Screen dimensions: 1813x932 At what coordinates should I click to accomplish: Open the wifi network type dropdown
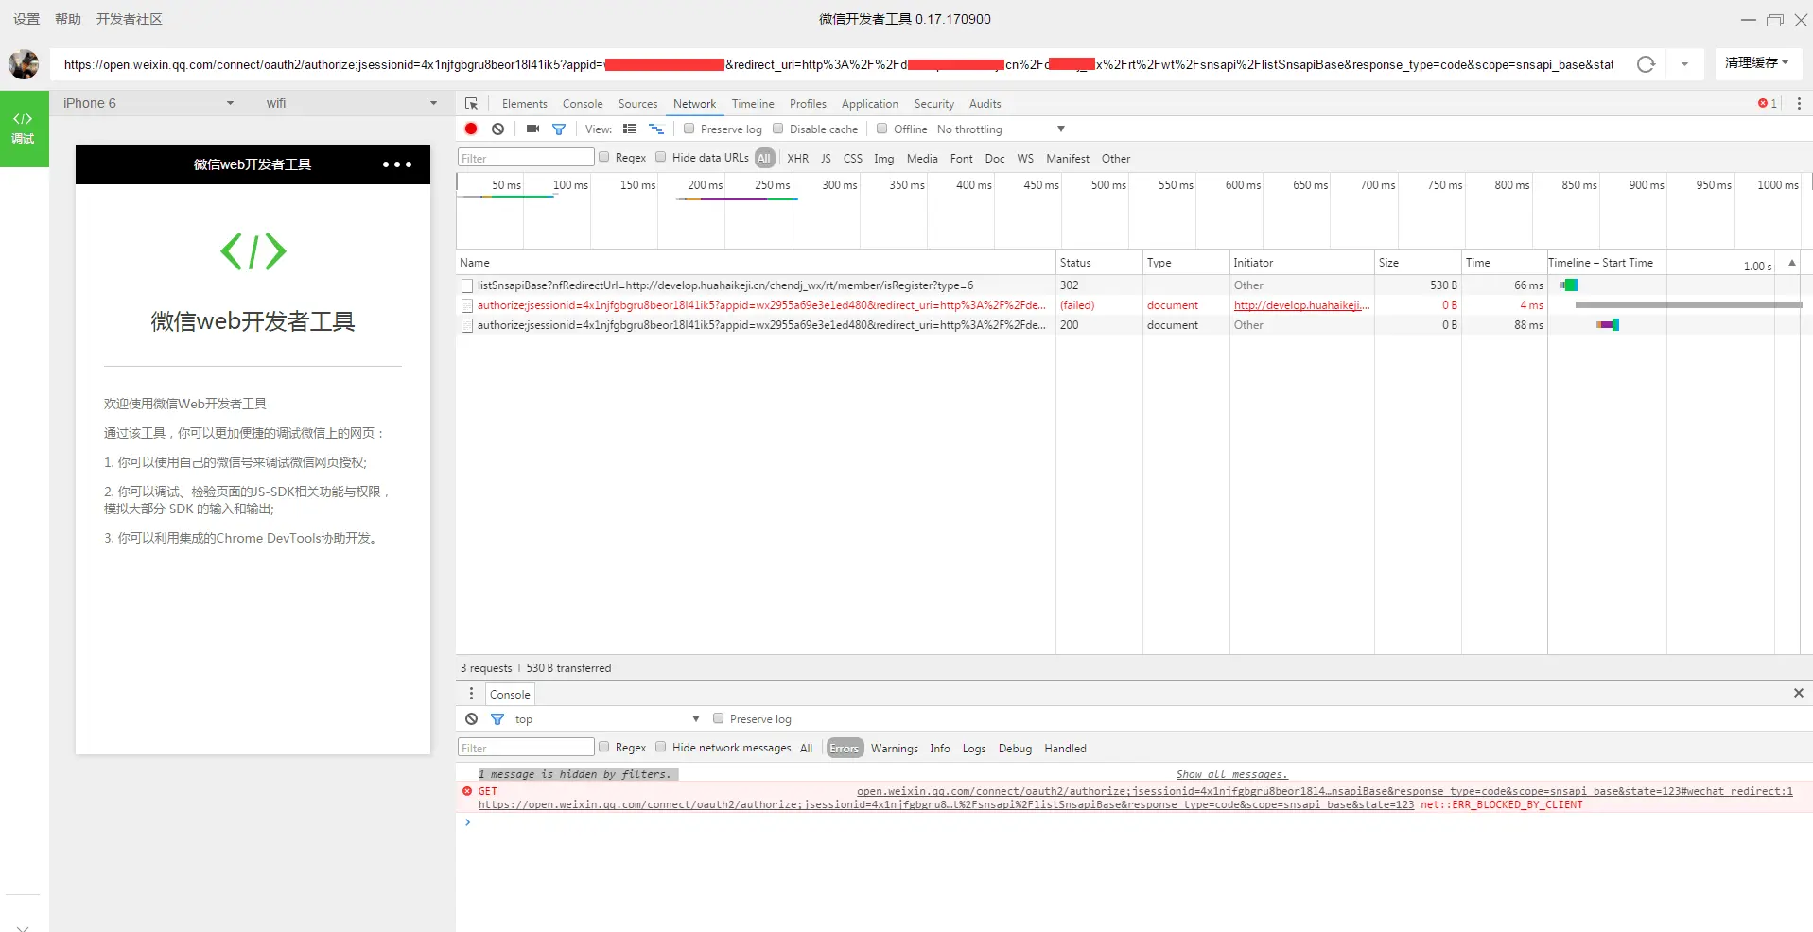[x=351, y=103]
